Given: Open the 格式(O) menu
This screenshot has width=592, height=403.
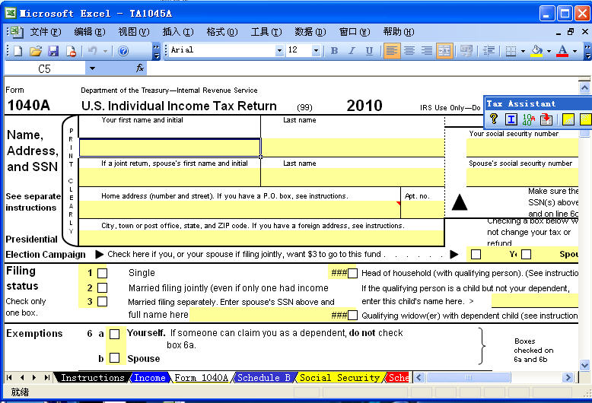Looking at the screenshot, I should [222, 32].
